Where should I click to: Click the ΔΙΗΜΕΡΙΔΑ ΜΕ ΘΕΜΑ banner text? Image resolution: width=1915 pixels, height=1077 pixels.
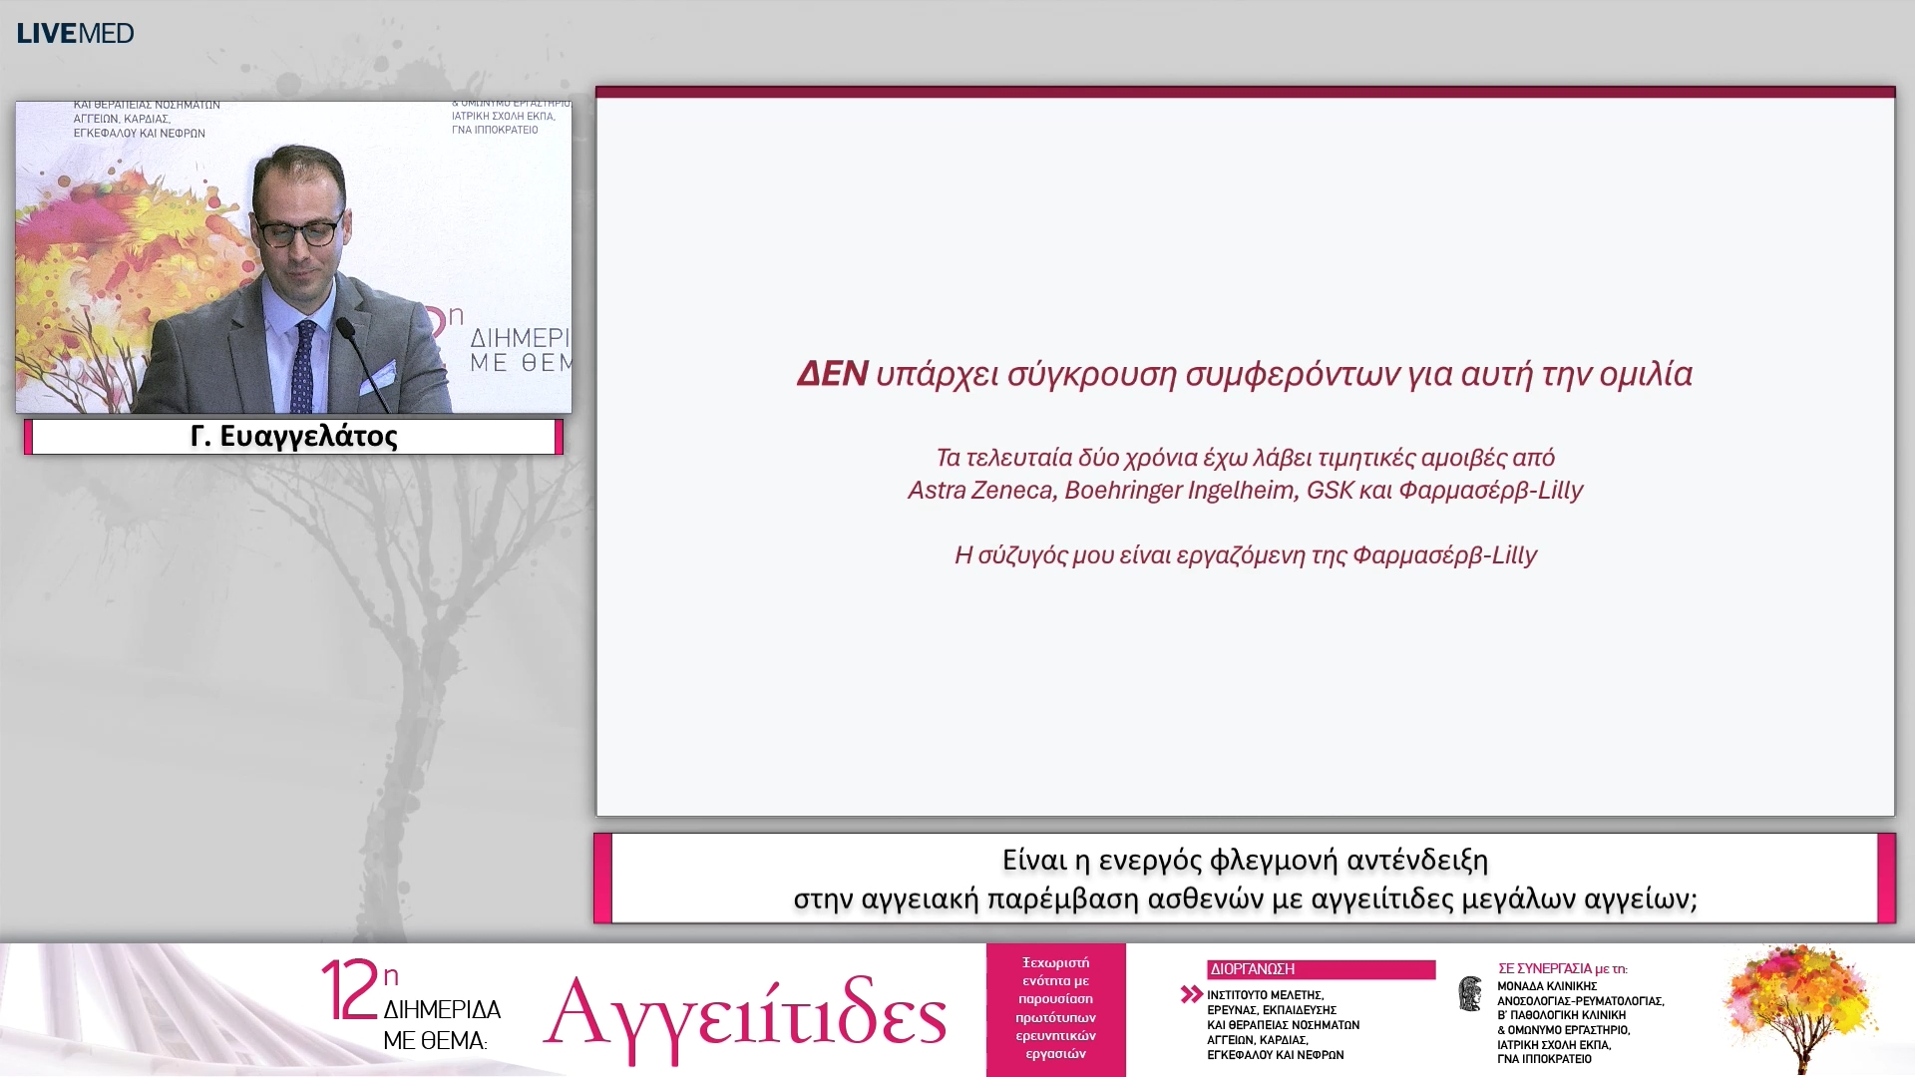pyautogui.click(x=442, y=1025)
